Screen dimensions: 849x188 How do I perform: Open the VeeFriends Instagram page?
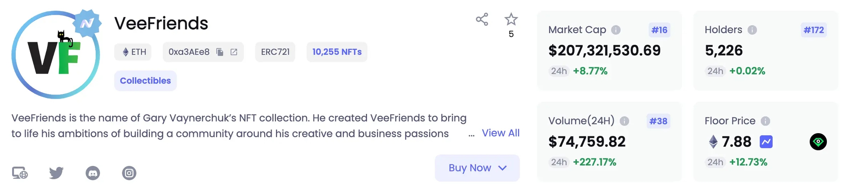pos(129,173)
